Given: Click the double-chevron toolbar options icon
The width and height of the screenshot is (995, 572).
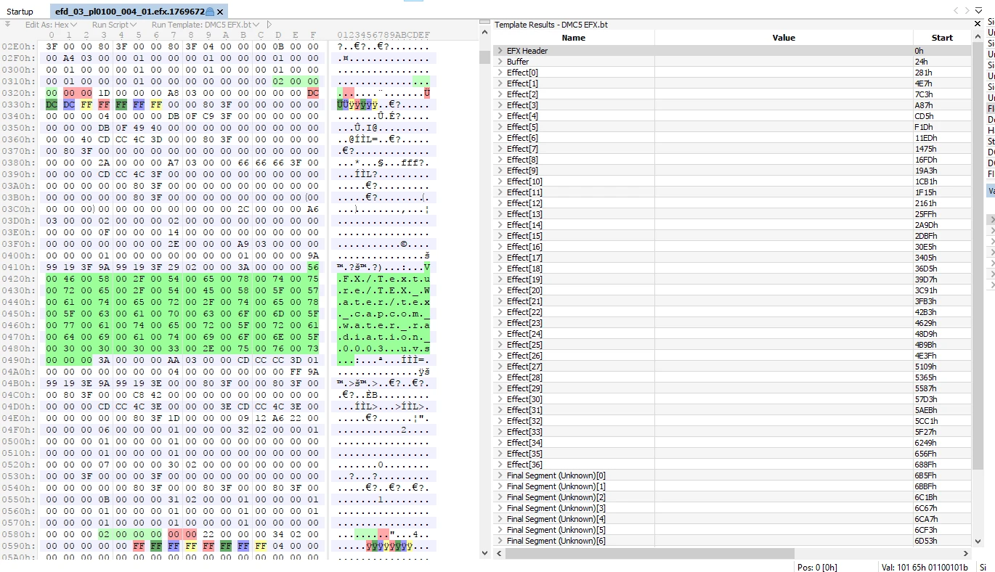Looking at the screenshot, I should point(7,25).
